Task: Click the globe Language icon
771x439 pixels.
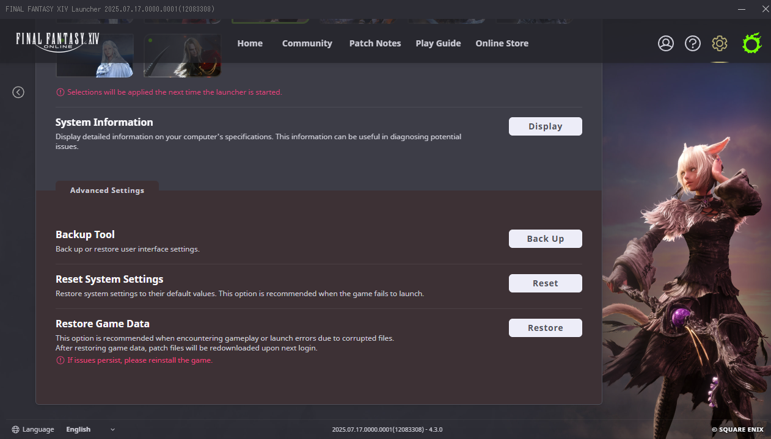Action: tap(15, 429)
